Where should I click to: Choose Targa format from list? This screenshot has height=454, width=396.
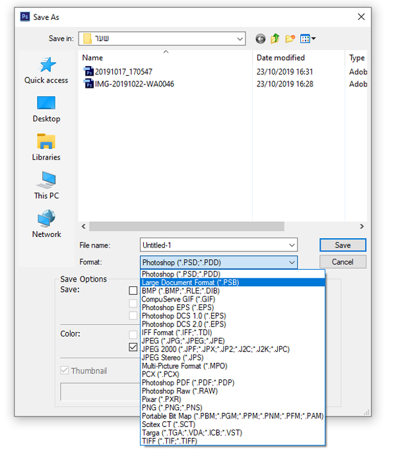232,433
